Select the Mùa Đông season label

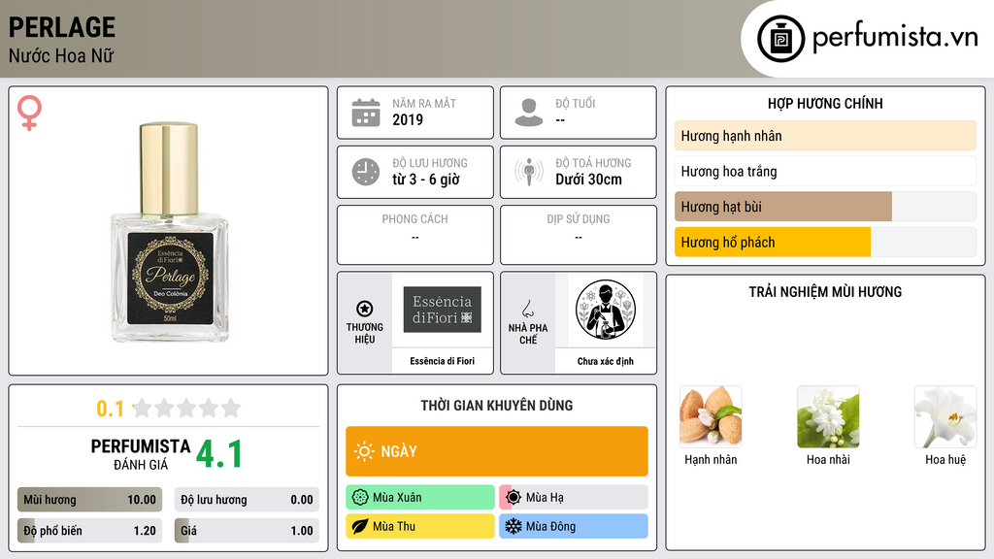coord(550,526)
